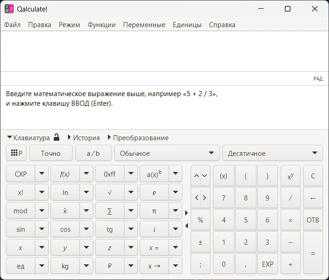The width and height of the screenshot is (329, 280).
Task: Click the (x) smart parentheses button
Action: coord(224,176)
